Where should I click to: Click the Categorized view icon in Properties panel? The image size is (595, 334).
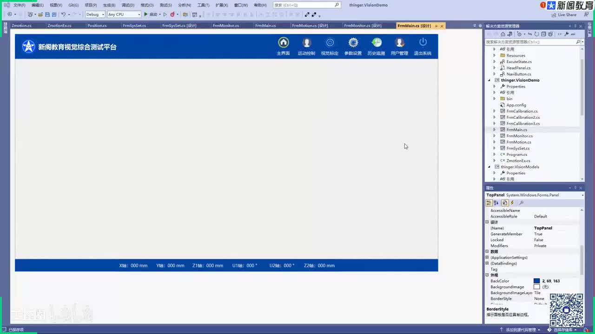click(489, 203)
